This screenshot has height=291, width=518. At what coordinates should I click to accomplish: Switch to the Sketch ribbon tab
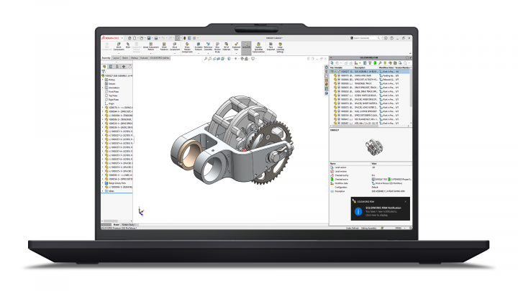click(125, 57)
